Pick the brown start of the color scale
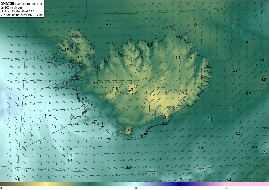Image resolution: width=269 pixels, height=190 pixels. tap(5, 184)
